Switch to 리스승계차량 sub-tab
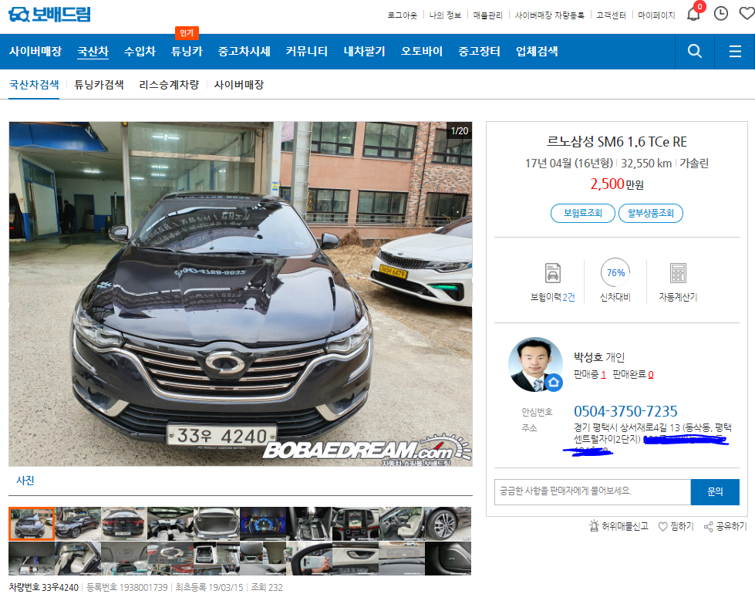This screenshot has width=755, height=594. tap(169, 85)
